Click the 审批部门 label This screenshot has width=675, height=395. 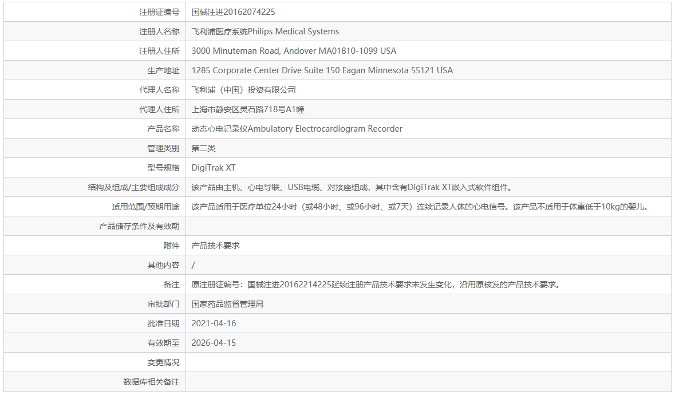point(164,304)
